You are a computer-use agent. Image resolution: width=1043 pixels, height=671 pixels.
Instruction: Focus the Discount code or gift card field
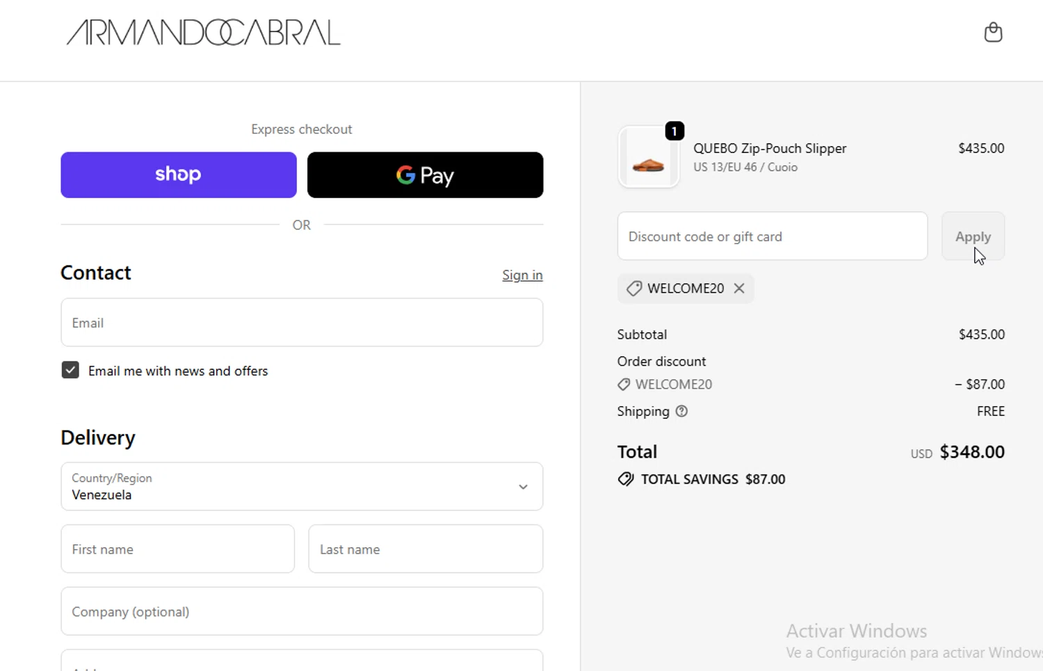click(773, 236)
